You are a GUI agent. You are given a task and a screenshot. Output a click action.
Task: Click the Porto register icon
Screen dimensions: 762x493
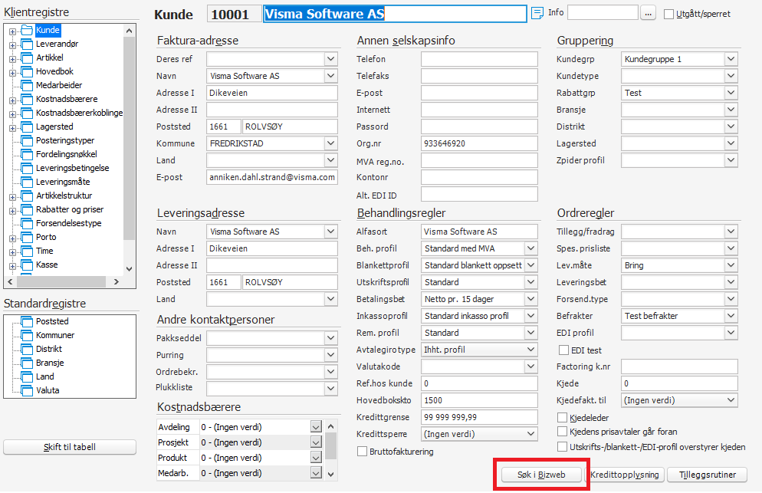click(x=27, y=238)
